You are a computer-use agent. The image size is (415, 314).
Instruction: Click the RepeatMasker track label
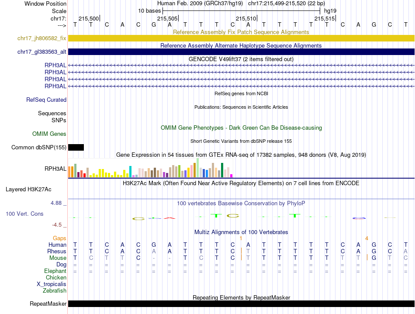(48, 304)
